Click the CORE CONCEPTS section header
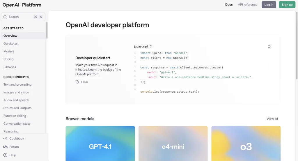Viewport: 298px width, 161px height. click(x=16, y=77)
